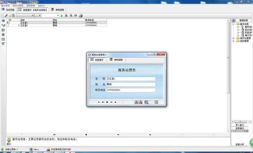Add a record with main grid plus button

point(86,134)
